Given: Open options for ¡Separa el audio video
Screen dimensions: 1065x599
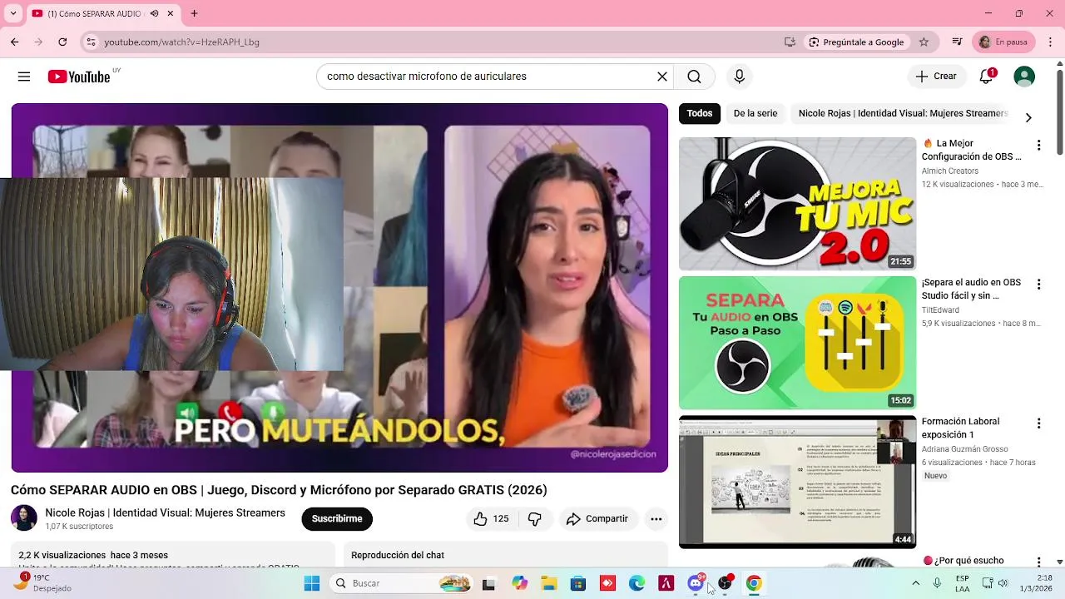Looking at the screenshot, I should click(x=1038, y=284).
